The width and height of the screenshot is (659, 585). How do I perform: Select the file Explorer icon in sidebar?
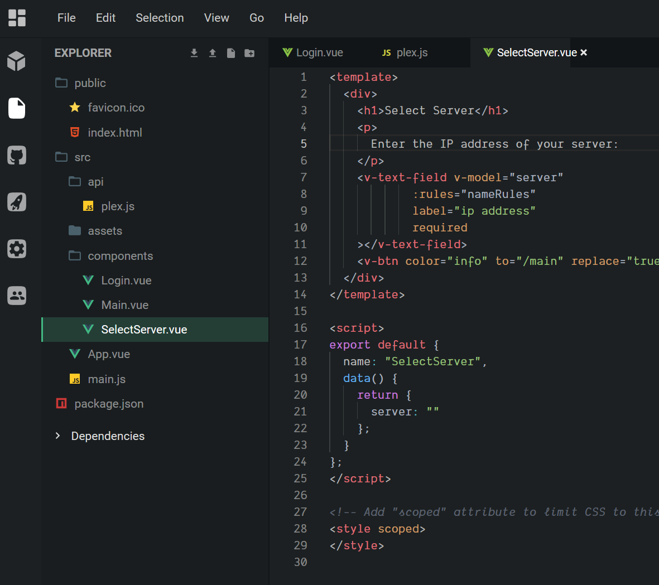tap(16, 108)
